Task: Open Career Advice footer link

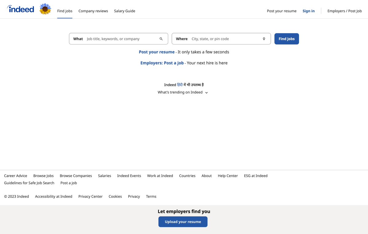Action: (x=16, y=176)
